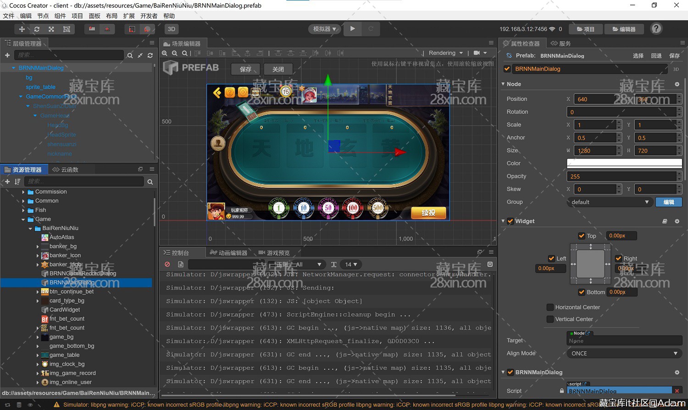Open the Node component gear settings
Viewport: 688px width, 410px height.
(x=677, y=84)
